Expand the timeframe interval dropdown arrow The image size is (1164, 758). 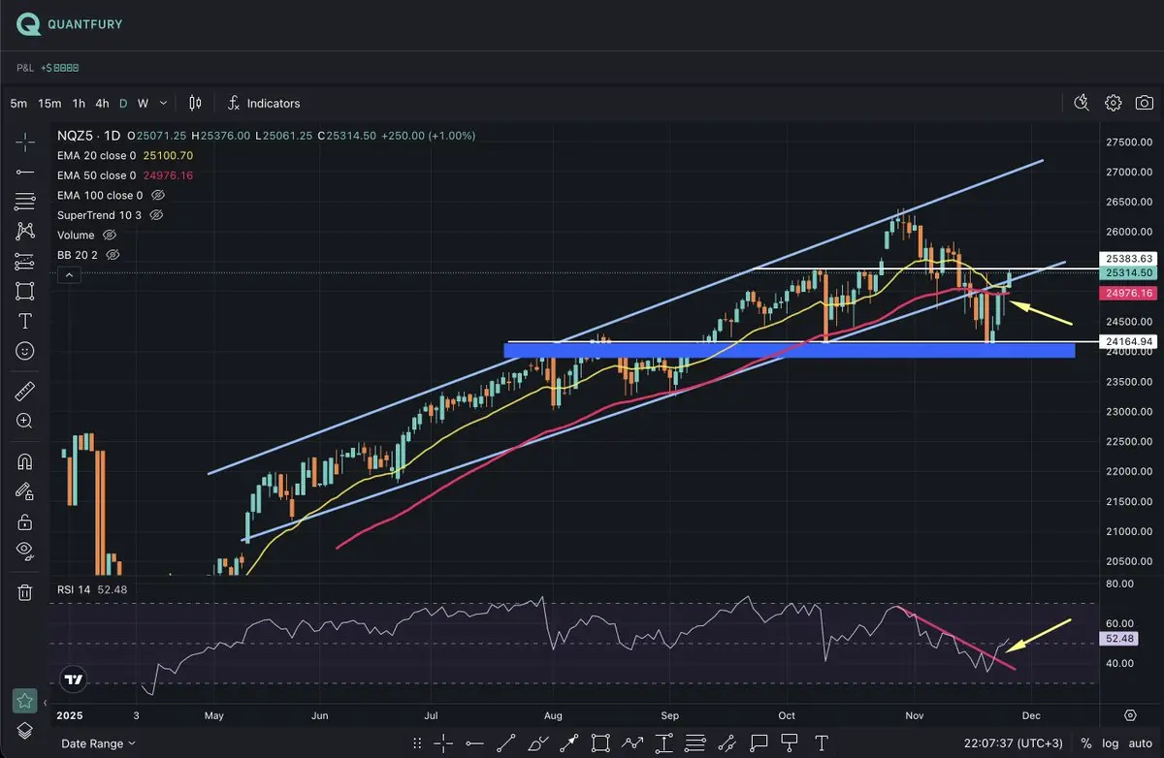163,103
